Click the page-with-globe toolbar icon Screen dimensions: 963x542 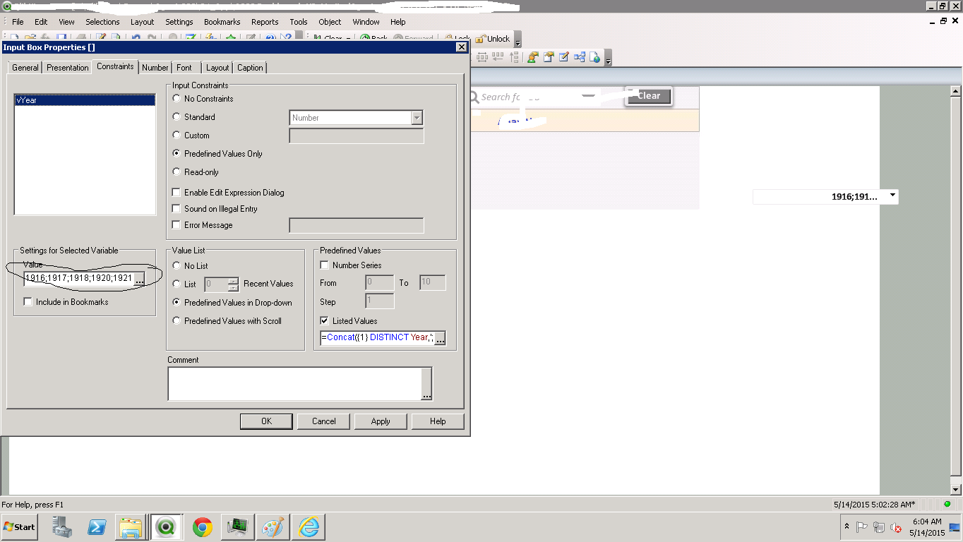pos(595,58)
